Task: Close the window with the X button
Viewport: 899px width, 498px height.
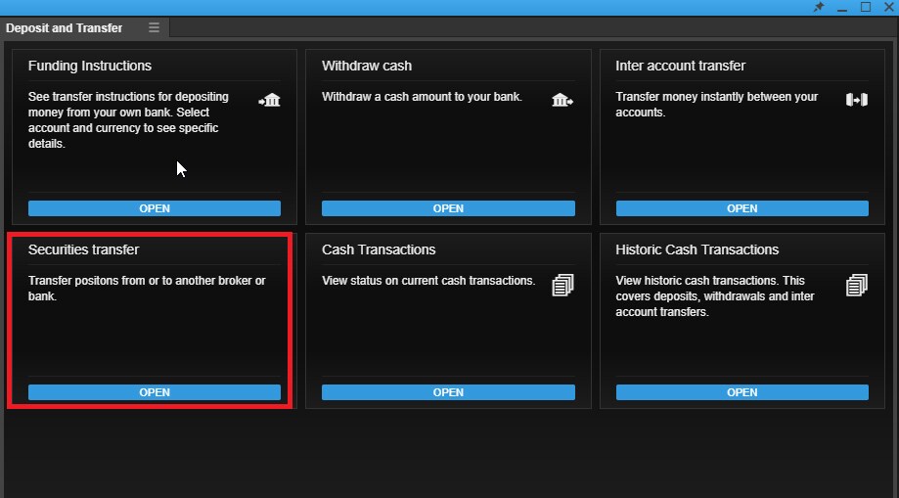Action: [x=888, y=7]
